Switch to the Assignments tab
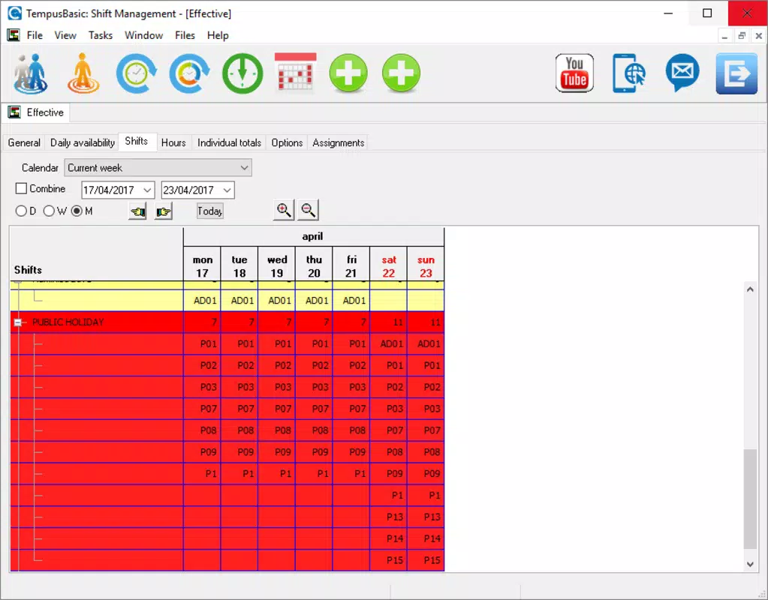The width and height of the screenshot is (768, 600). pos(339,143)
